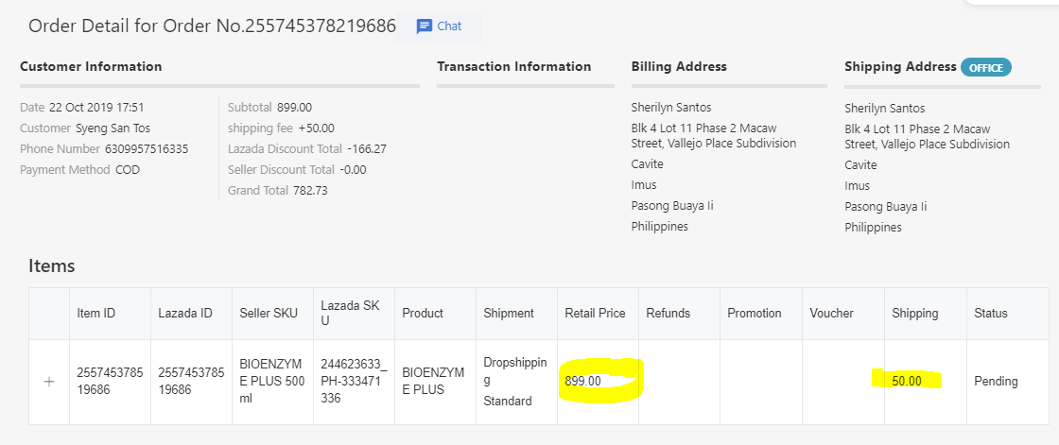Click the OFFICE shipping address badge
This screenshot has height=445, width=1059.
point(986,67)
